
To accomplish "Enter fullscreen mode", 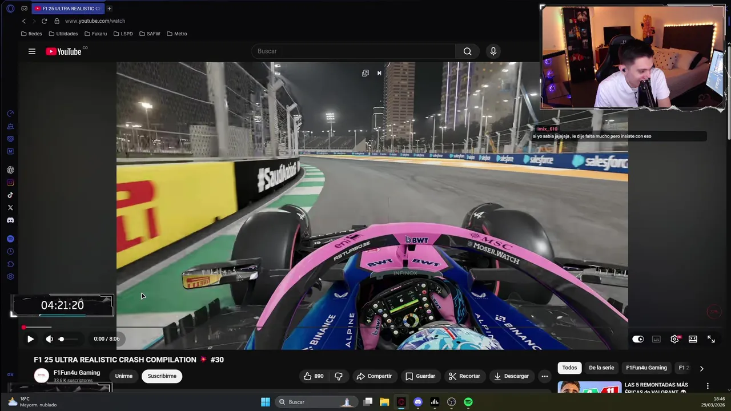I will 711,339.
